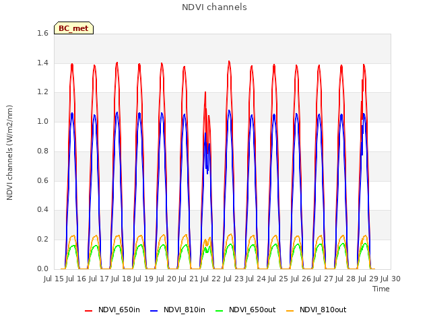Viewport: 431px width, 323px height.
Task: Click the BC_met annotation label
Action: coord(73,28)
